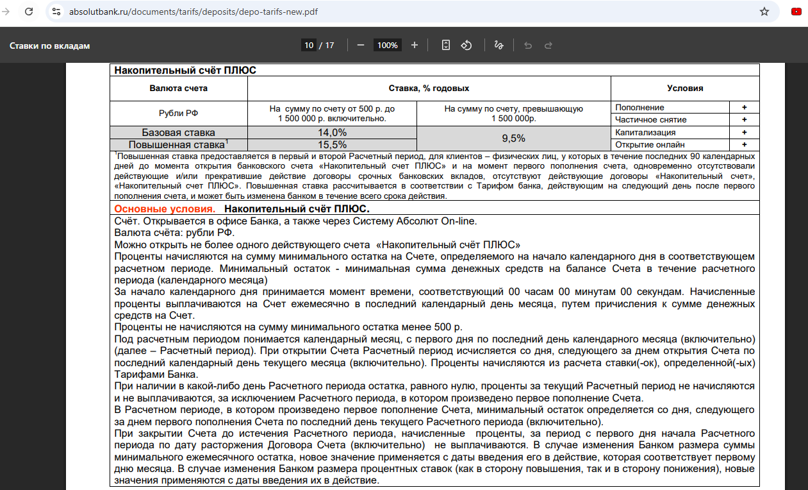The width and height of the screenshot is (808, 490).
Task: Zoom out of the PDF with minus
Action: coord(361,45)
